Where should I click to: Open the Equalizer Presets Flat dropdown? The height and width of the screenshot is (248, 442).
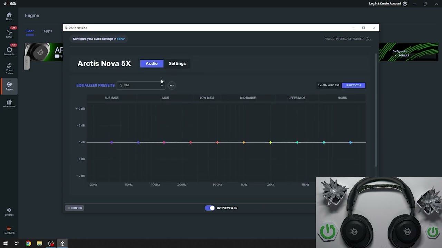[141, 85]
